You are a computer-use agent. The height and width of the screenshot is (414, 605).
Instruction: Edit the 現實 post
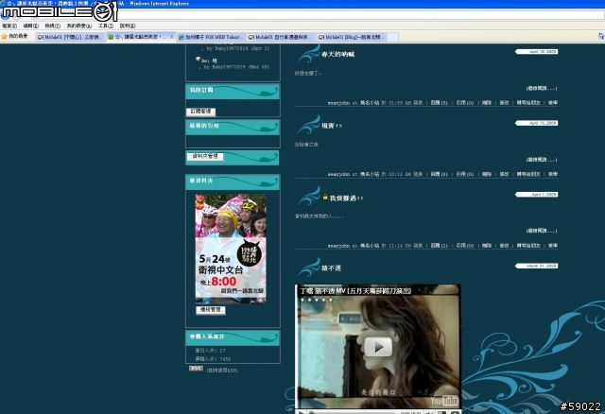coord(504,174)
